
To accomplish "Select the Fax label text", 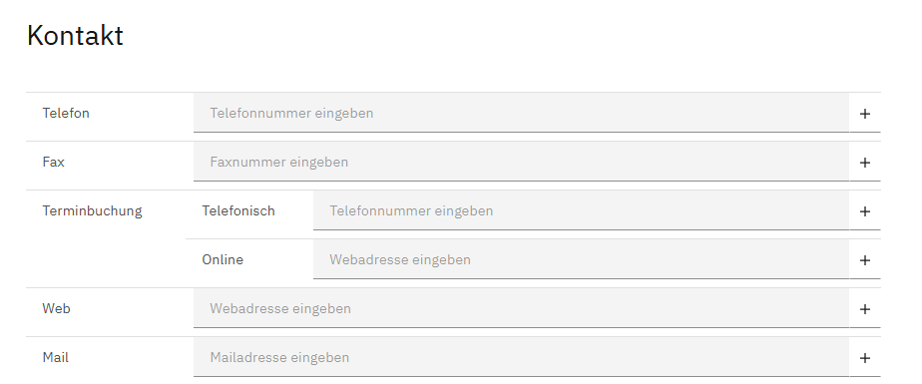I will point(54,162).
